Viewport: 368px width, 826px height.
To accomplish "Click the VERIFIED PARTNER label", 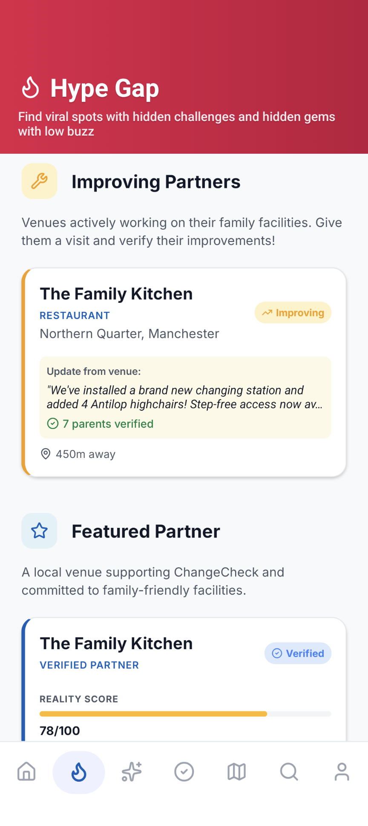I will (x=89, y=665).
